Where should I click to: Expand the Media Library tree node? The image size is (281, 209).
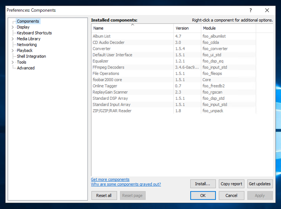[13, 39]
